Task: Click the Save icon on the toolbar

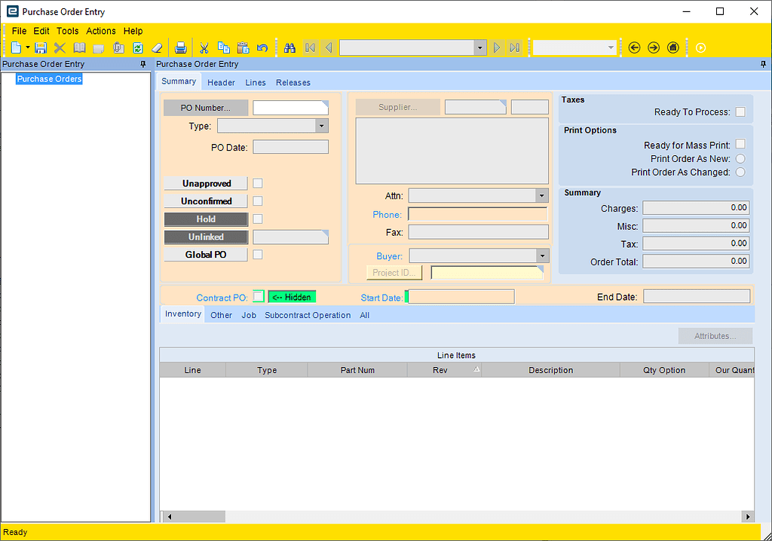Action: click(39, 47)
